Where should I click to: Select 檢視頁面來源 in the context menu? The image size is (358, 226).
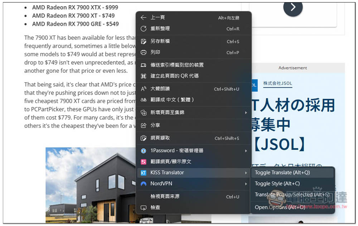(165, 197)
